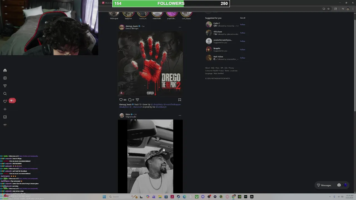
Task: Open lildot profile from the post header
Action: (x=128, y=114)
